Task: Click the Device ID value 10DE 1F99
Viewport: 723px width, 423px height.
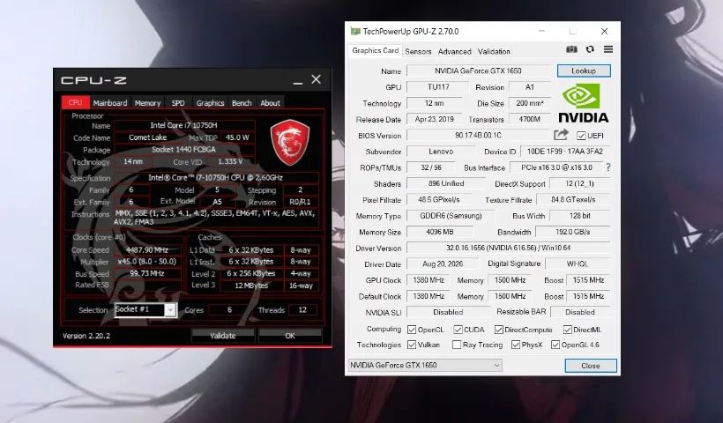Action: (x=565, y=152)
